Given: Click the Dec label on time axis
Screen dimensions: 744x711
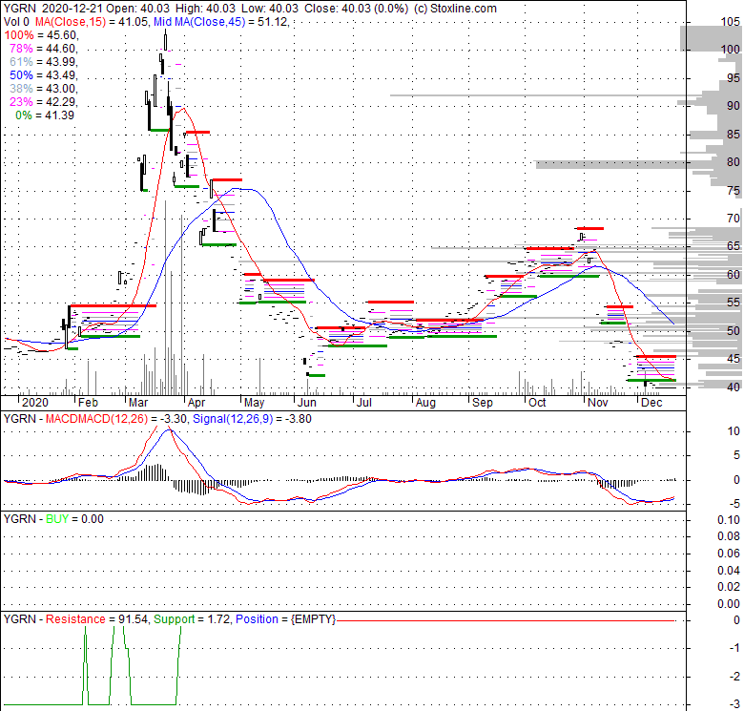Looking at the screenshot, I should tap(651, 403).
